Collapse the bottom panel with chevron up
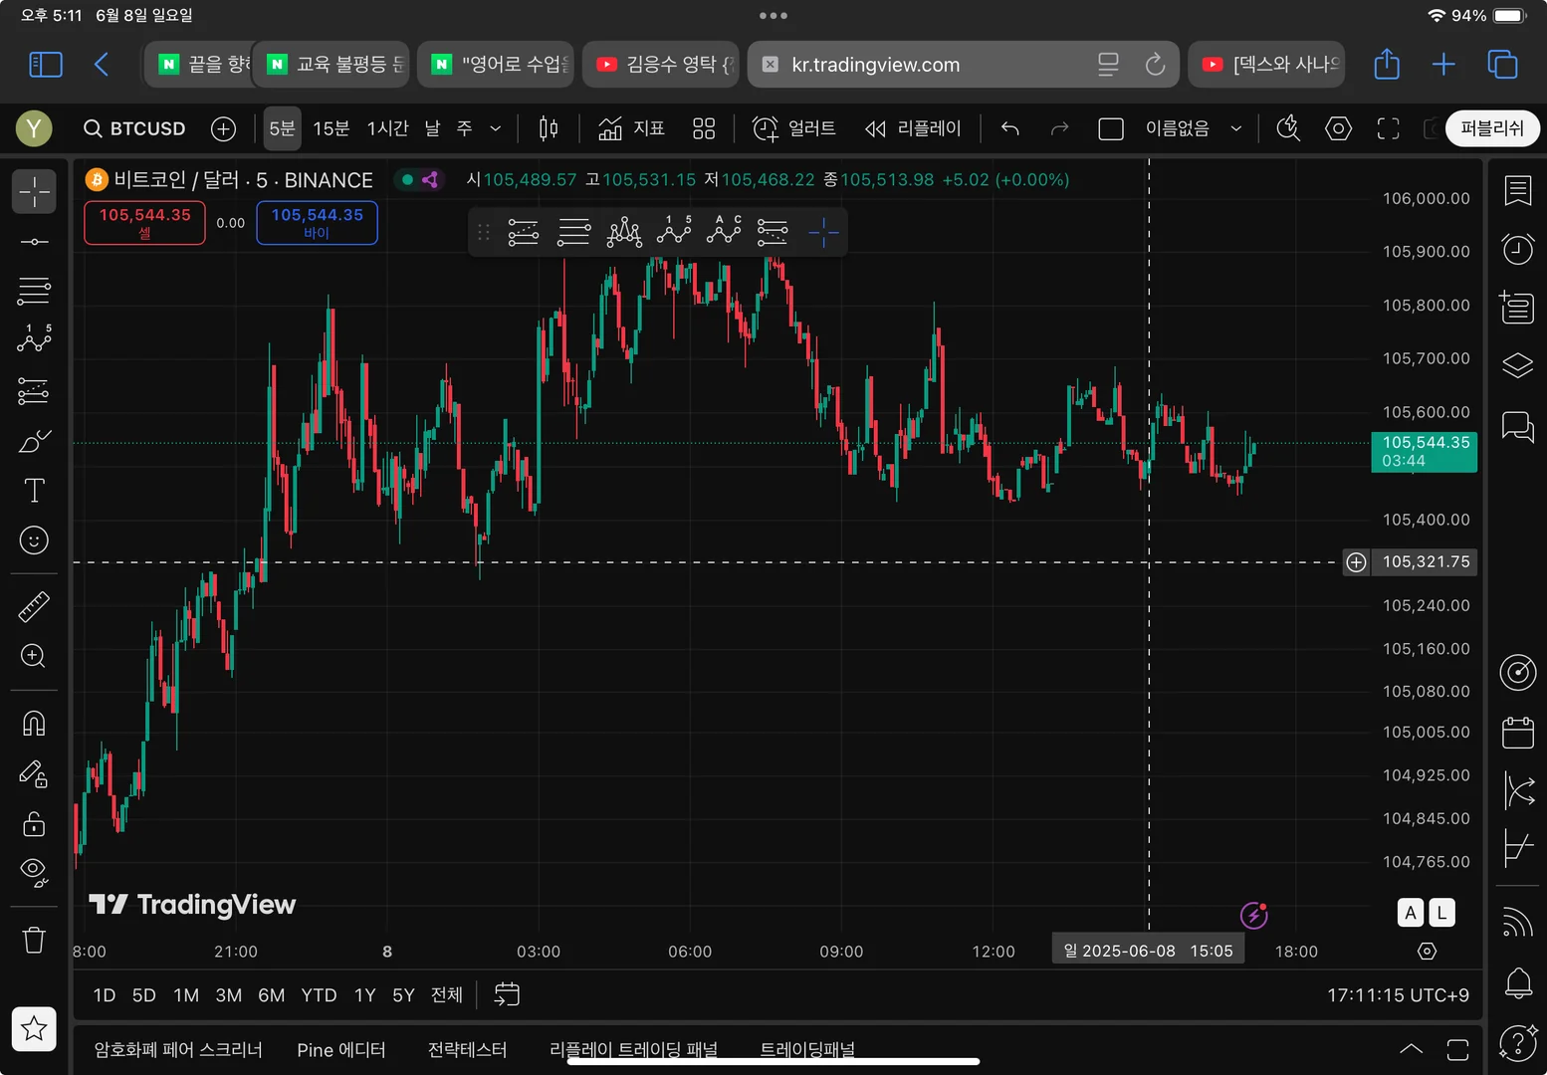The height and width of the screenshot is (1075, 1547). (1411, 1049)
